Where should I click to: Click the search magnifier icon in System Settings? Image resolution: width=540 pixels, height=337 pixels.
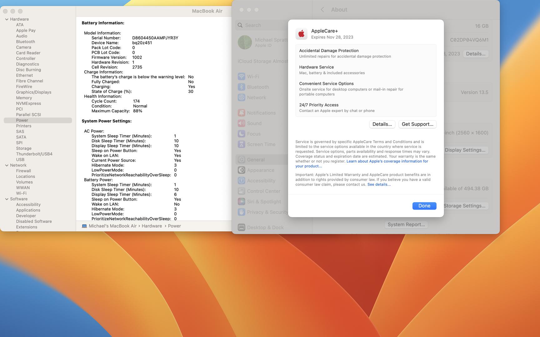(240, 25)
